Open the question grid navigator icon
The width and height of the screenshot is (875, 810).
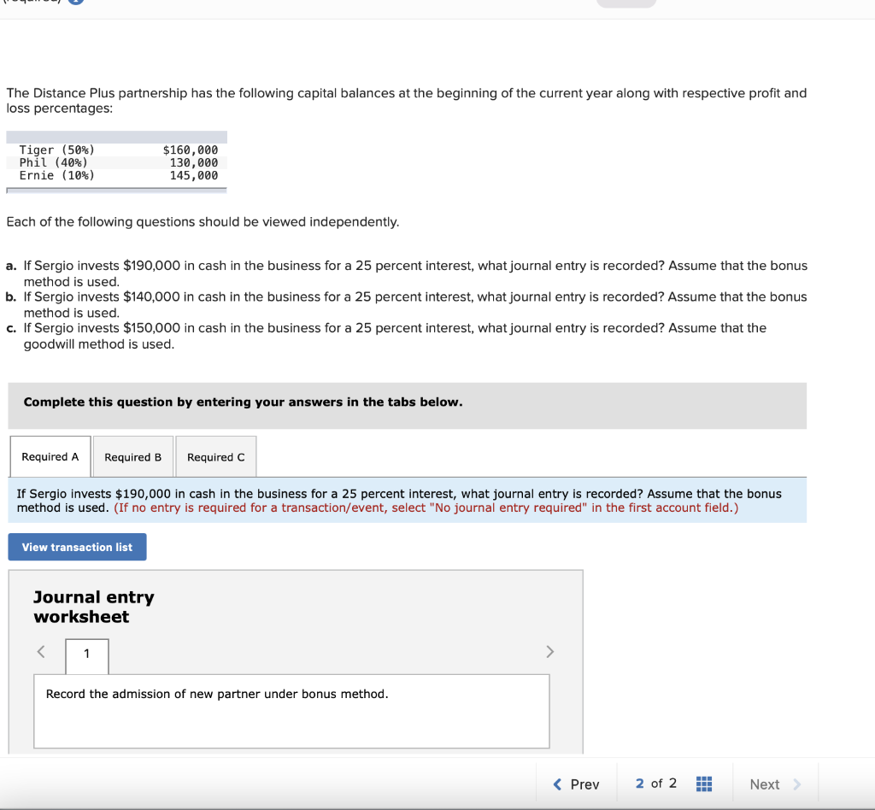[704, 784]
